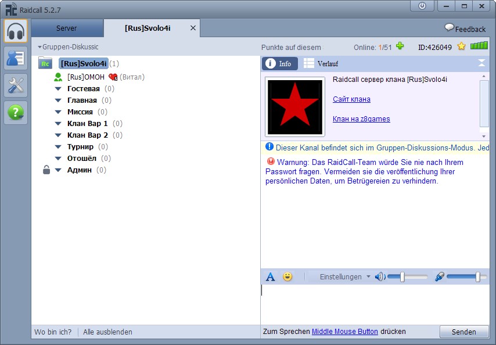
Task: Click the ID:426049 text
Action: pyautogui.click(x=435, y=48)
